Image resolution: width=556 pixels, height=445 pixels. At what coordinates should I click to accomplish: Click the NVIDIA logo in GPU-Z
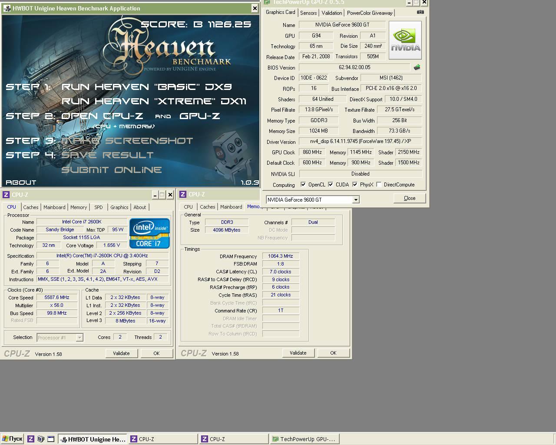[405, 40]
